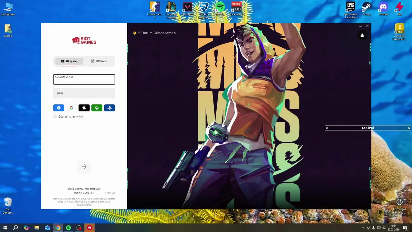
Task: Select the Merdo folder desktop icon
Action: pos(8,31)
